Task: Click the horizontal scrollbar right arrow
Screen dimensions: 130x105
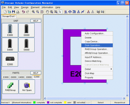Action: click(124, 98)
